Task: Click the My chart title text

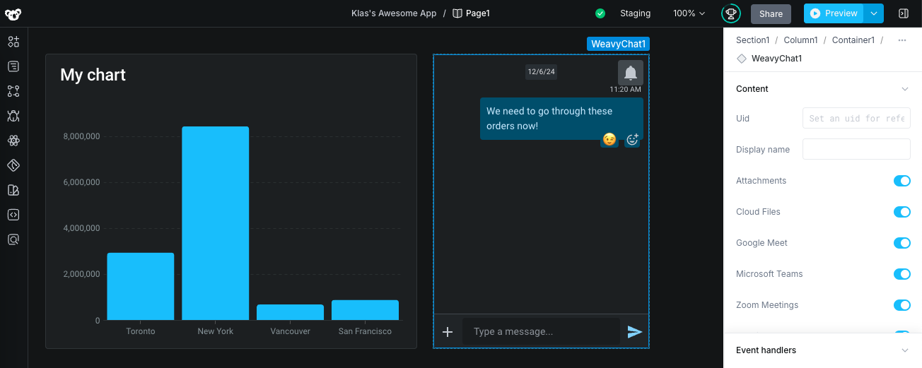Action: click(x=93, y=75)
